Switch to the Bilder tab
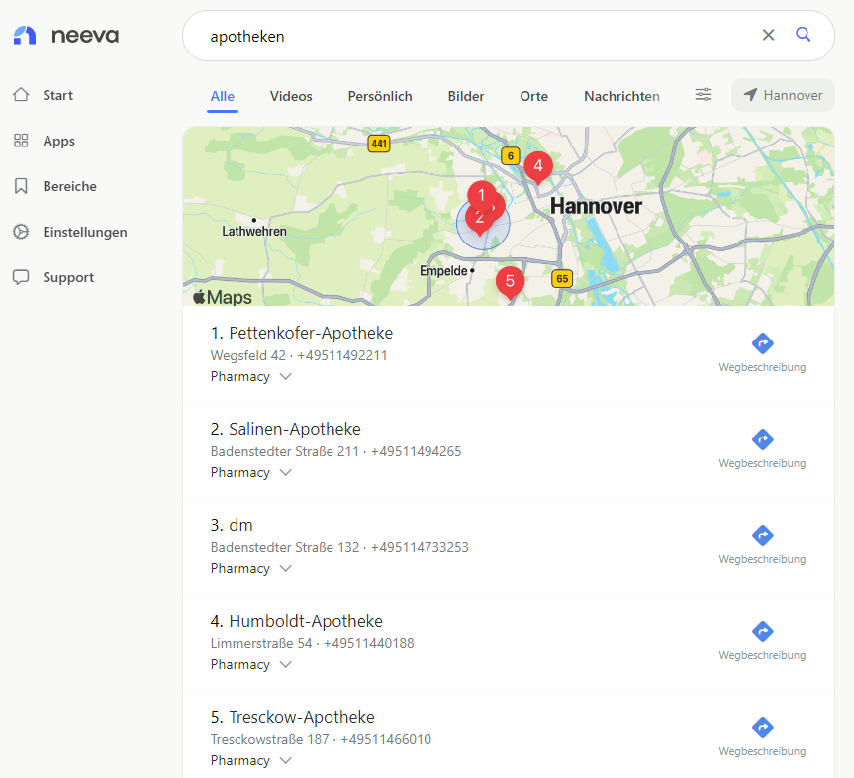 [x=466, y=96]
